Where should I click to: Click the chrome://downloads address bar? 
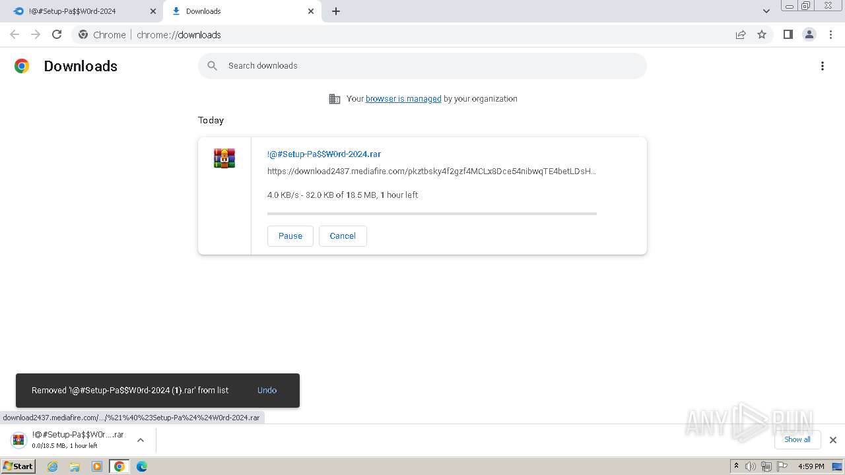pyautogui.click(x=422, y=34)
